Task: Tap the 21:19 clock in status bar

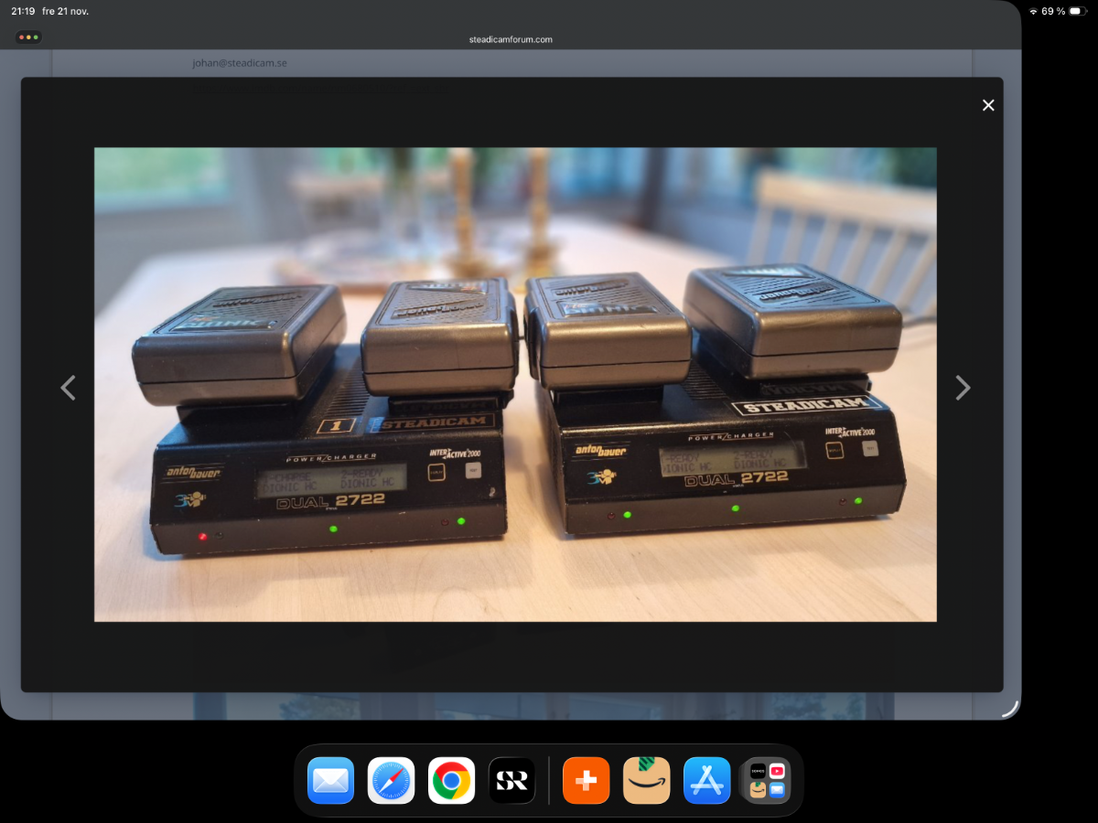Action: tap(23, 11)
